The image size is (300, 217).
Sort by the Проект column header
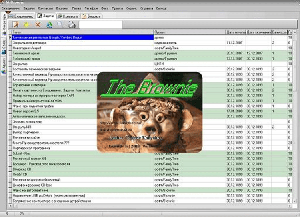tap(190, 32)
